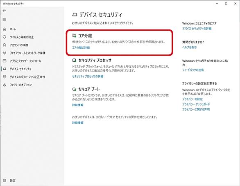Open the コア分離の詳細 link
Viewport: 240px width, 186px height.
(81, 48)
